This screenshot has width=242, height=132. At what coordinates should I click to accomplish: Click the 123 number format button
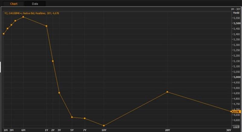[x=236, y=127]
